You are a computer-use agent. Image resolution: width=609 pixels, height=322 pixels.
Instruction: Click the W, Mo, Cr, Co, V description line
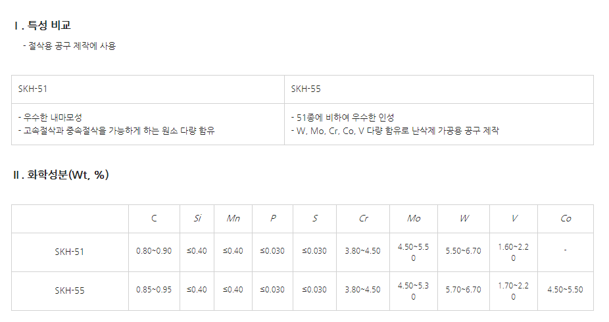pyautogui.click(x=395, y=130)
